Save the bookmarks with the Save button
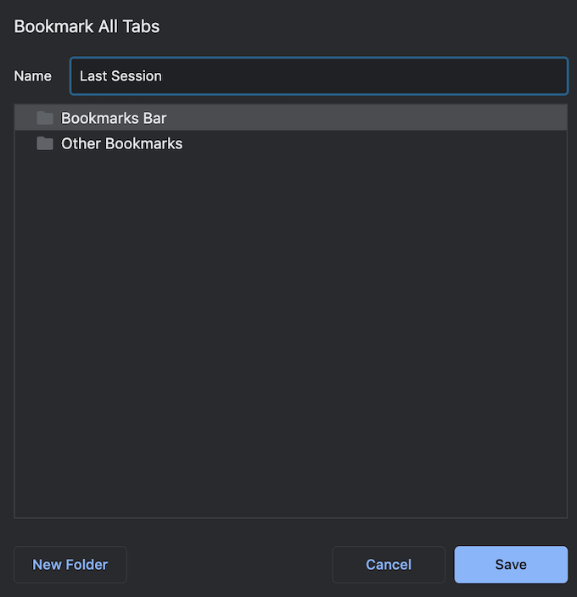 click(511, 565)
